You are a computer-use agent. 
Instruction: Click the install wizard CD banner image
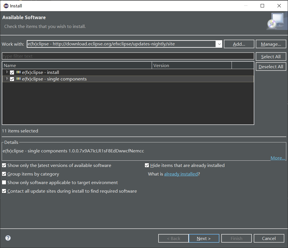(x=277, y=21)
